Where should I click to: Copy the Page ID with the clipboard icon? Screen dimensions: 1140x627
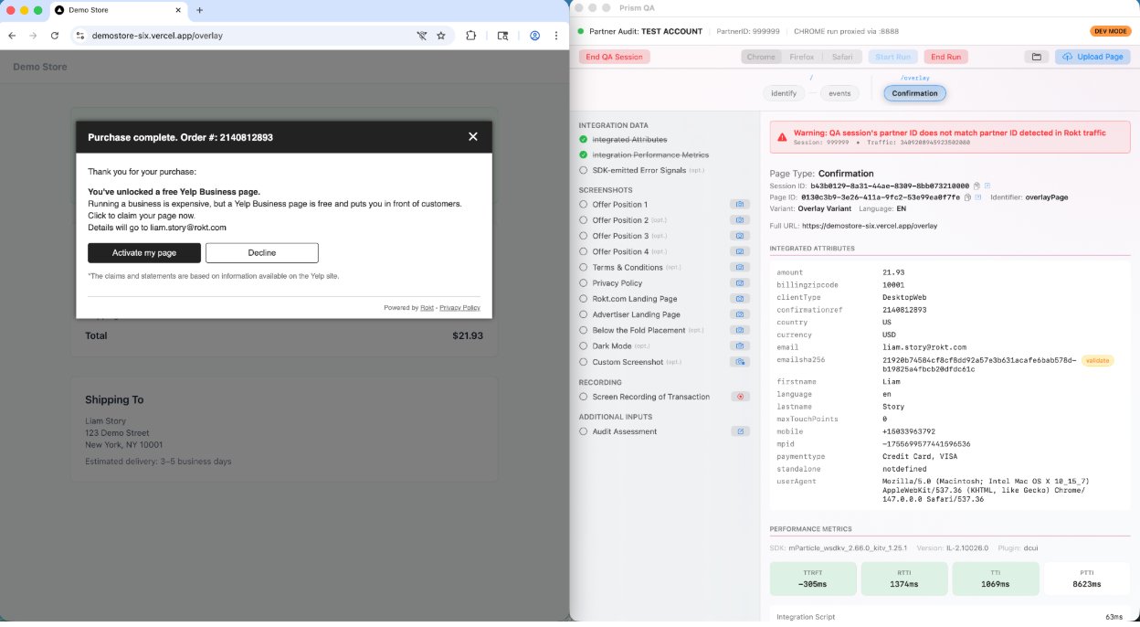click(968, 197)
